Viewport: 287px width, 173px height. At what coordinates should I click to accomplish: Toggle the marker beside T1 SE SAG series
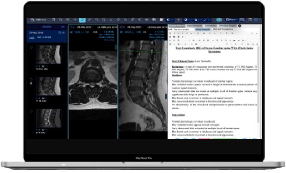tap(31, 79)
